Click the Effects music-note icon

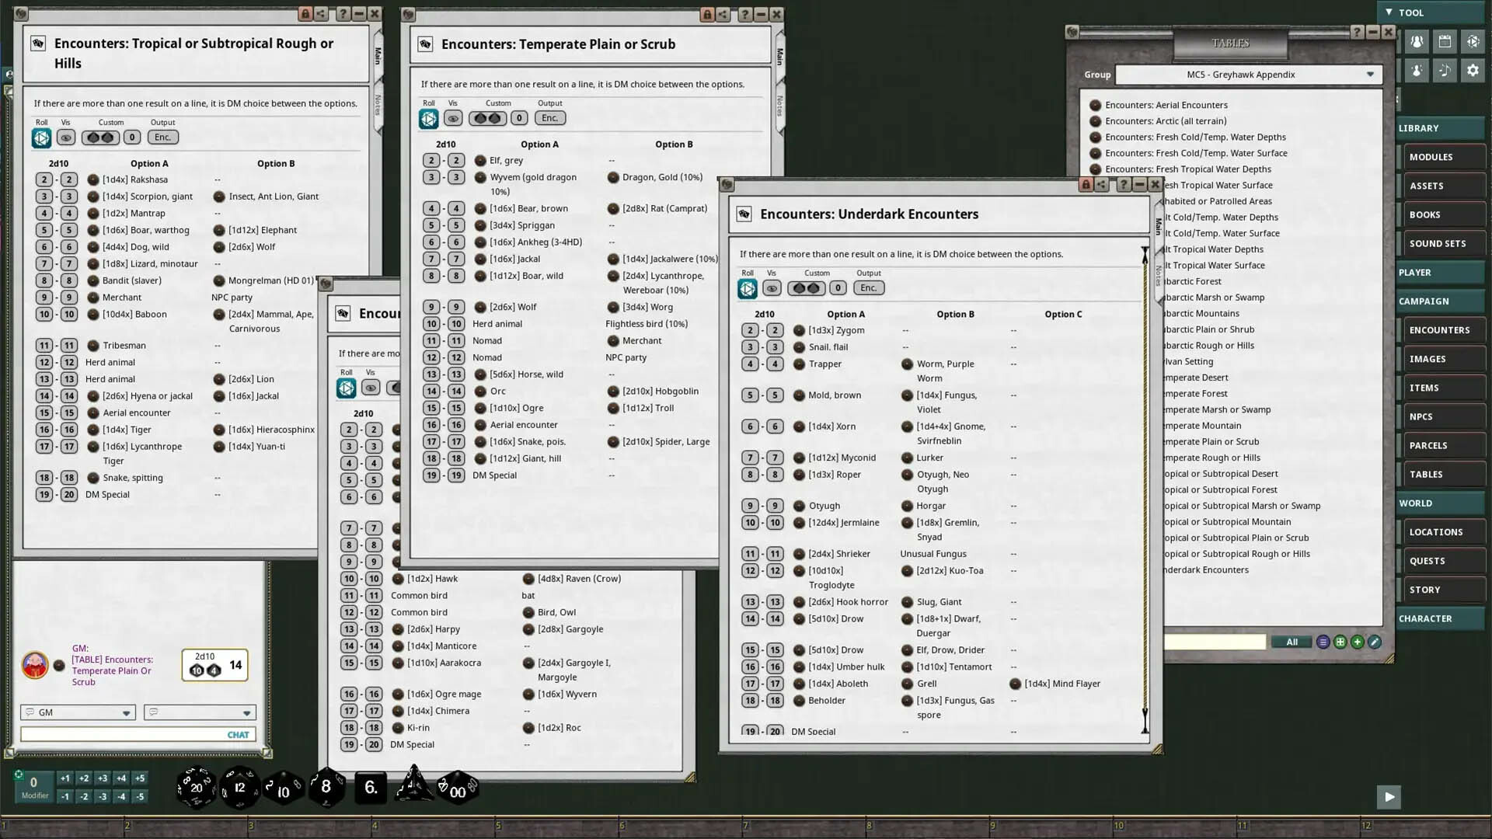(1444, 70)
